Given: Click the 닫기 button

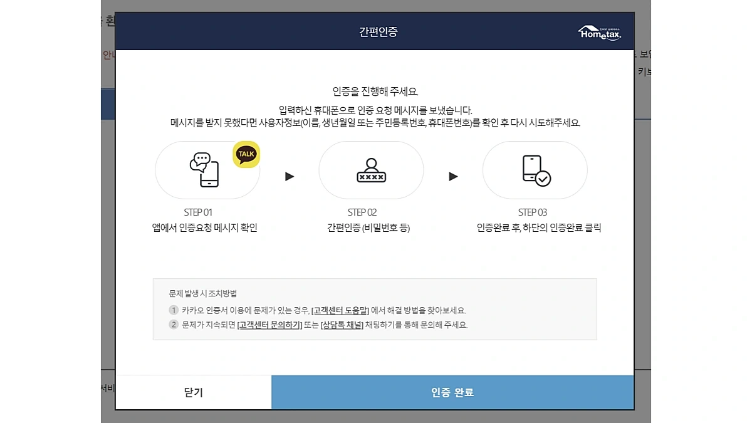Looking at the screenshot, I should 192,392.
